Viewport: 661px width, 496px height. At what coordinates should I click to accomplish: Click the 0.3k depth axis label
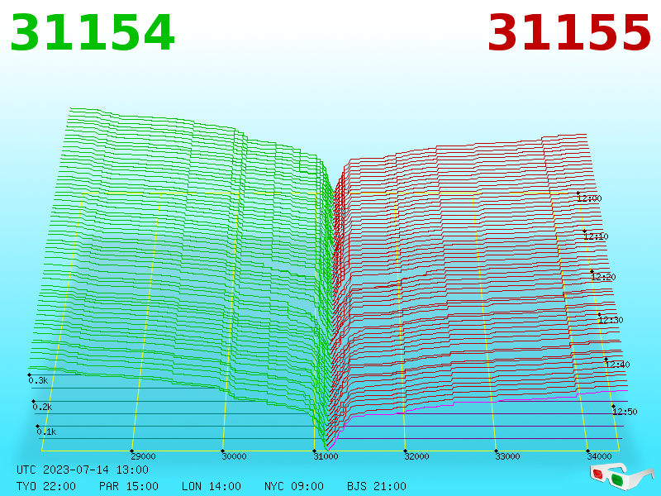tap(38, 380)
